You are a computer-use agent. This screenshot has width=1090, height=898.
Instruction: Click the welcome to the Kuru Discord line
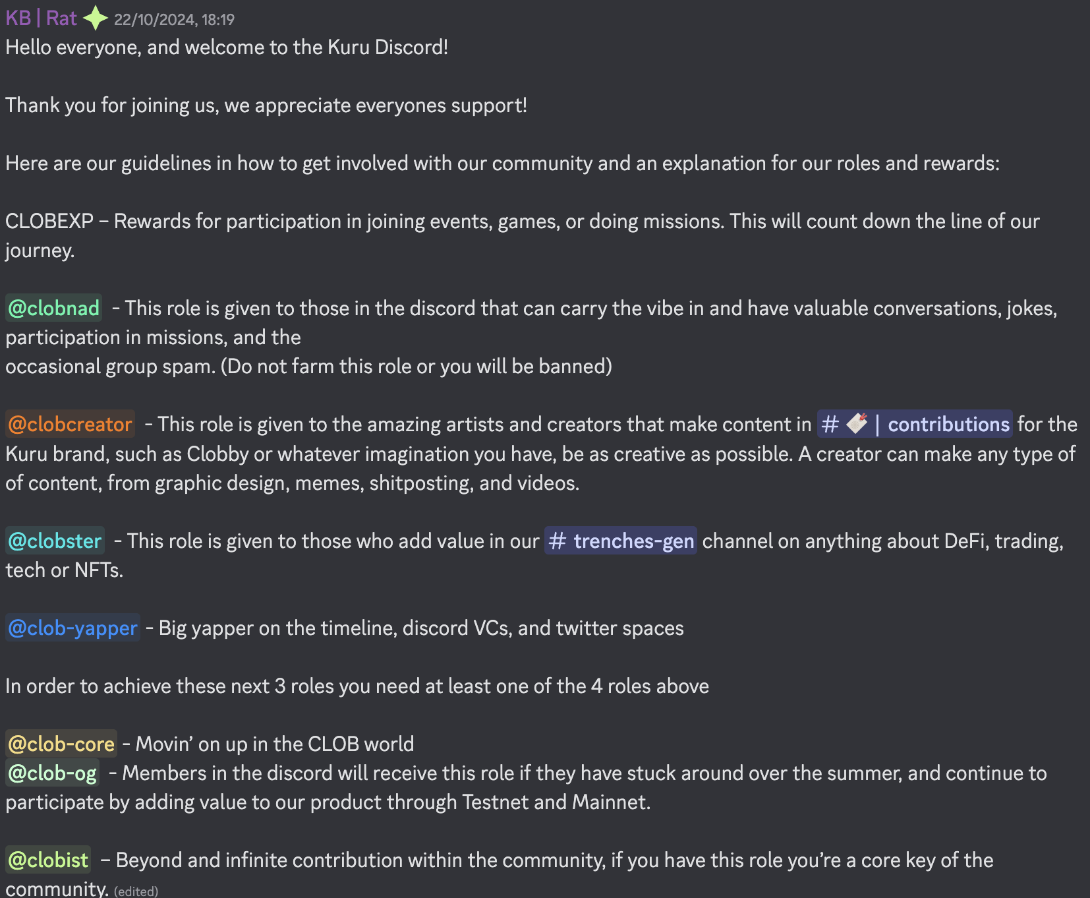(x=227, y=47)
